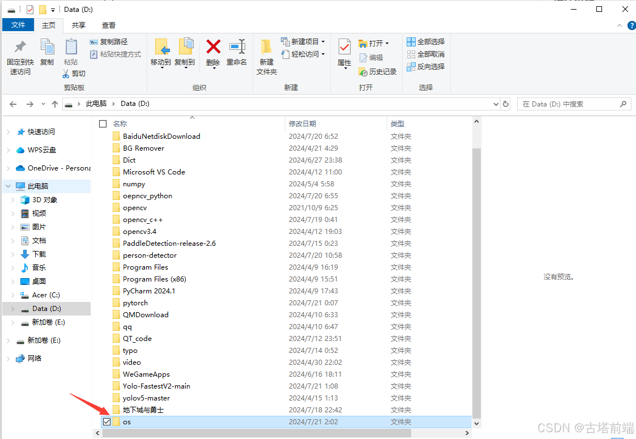Select the BaiduNetdiskDownload folder

(161, 137)
